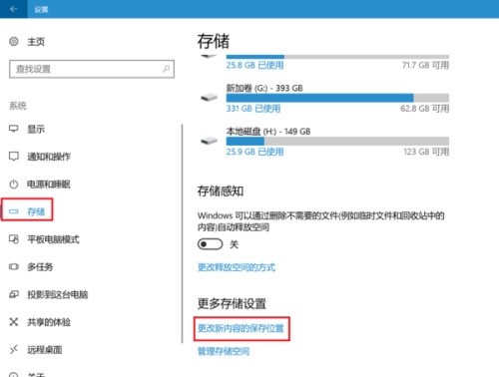Go to 通知和操作 settings
Viewport: 499px width, 377px height.
pyautogui.click(x=49, y=157)
